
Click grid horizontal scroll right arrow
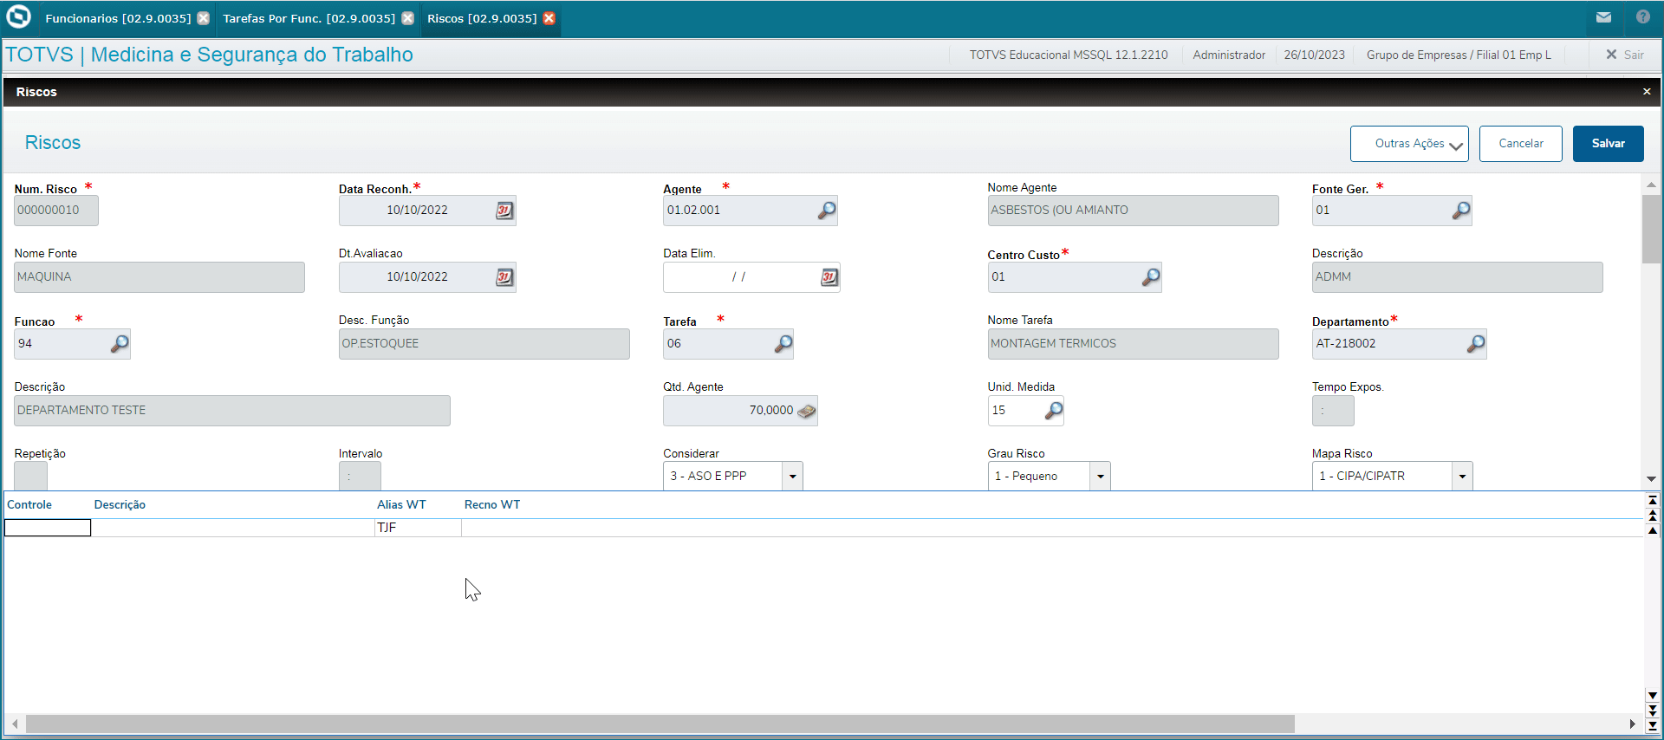tap(1633, 724)
